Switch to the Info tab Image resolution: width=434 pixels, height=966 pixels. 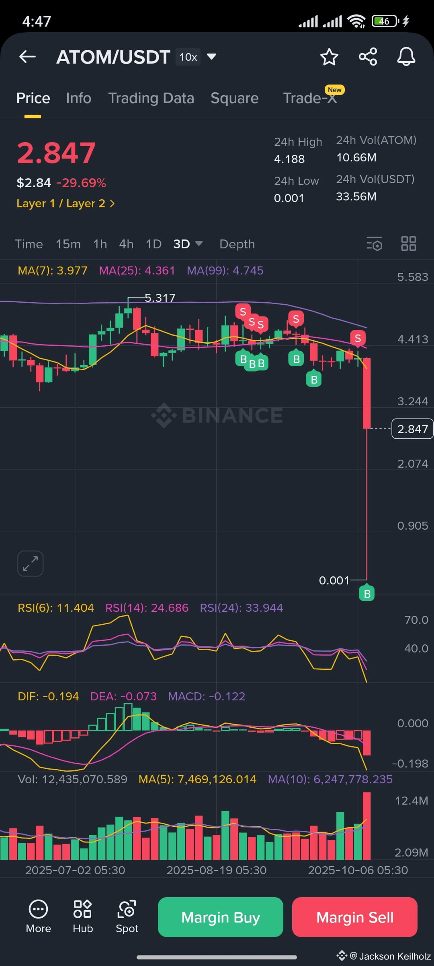point(78,98)
